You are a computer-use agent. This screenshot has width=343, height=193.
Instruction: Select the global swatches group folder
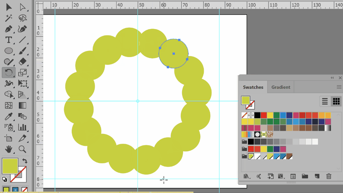(x=244, y=156)
